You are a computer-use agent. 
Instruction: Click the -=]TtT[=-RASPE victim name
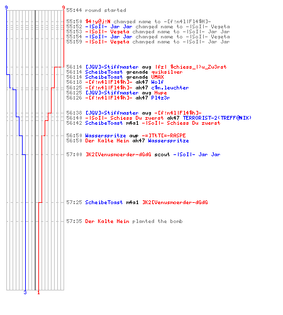[164, 135]
